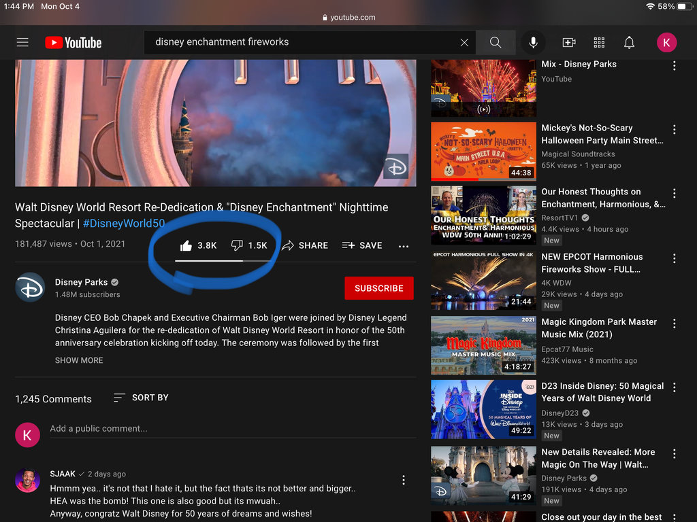Clear the search box text

click(x=464, y=42)
